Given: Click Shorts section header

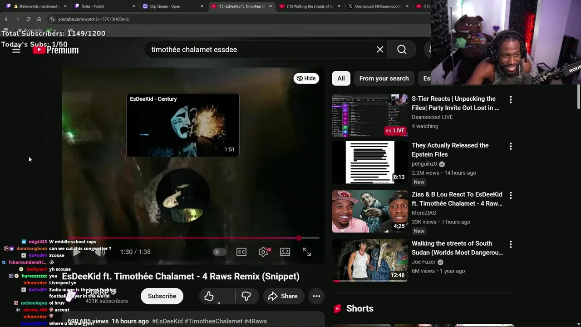Looking at the screenshot, I should coord(360,308).
